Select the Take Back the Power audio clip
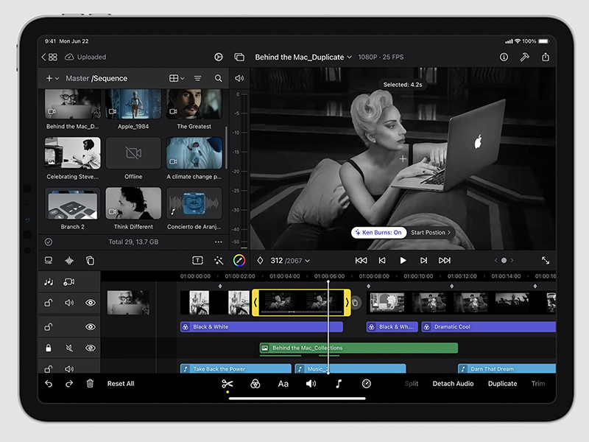The width and height of the screenshot is (589, 442). 236,369
